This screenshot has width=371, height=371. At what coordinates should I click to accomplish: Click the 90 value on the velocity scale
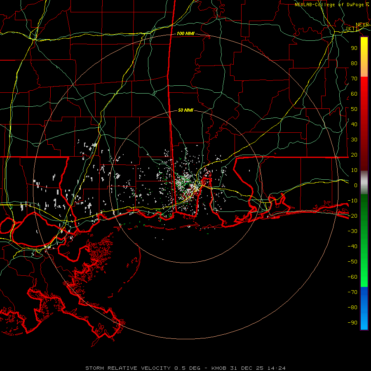[x=354, y=48]
